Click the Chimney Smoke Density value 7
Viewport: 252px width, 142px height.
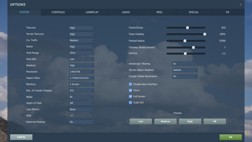225,47
